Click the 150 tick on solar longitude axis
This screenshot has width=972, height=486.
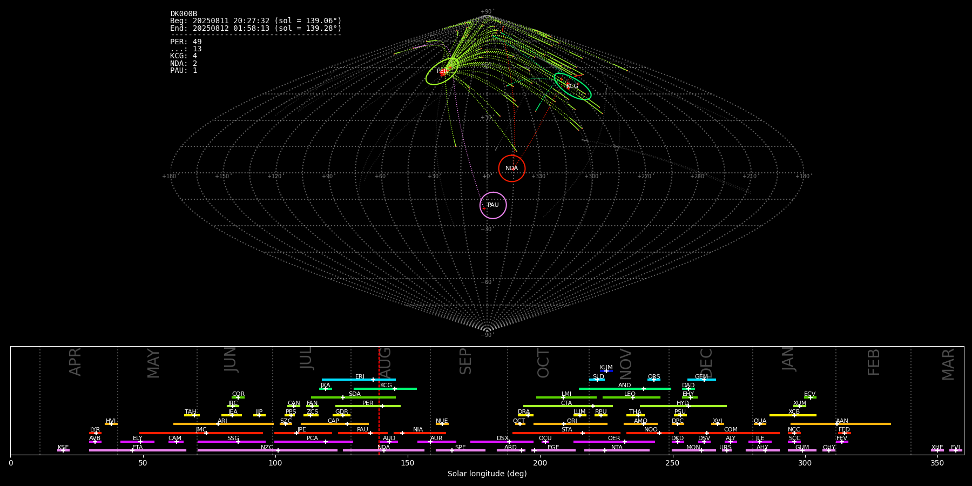pos(408,463)
